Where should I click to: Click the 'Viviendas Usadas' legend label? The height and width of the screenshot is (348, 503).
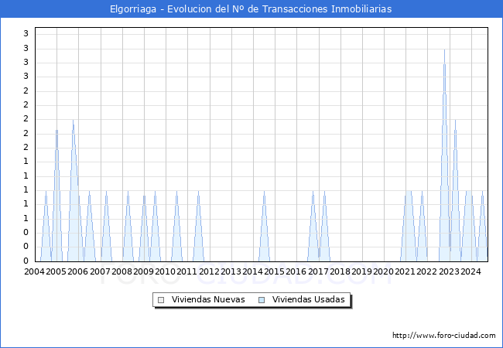[x=308, y=299]
